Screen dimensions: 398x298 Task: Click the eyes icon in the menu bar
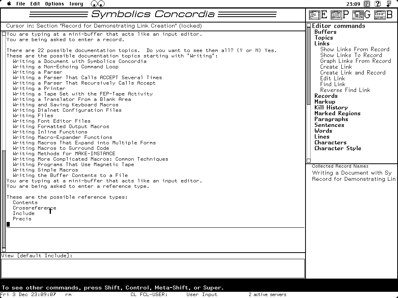pos(98,4)
